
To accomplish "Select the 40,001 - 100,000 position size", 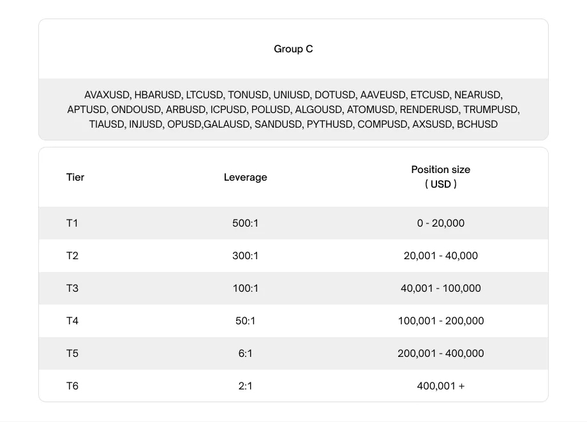I will 441,289.
